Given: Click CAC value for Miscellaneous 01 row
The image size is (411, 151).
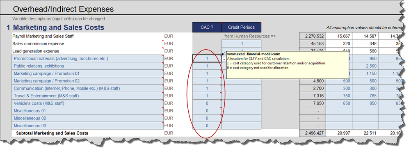Looking at the screenshot, I should point(207,111).
